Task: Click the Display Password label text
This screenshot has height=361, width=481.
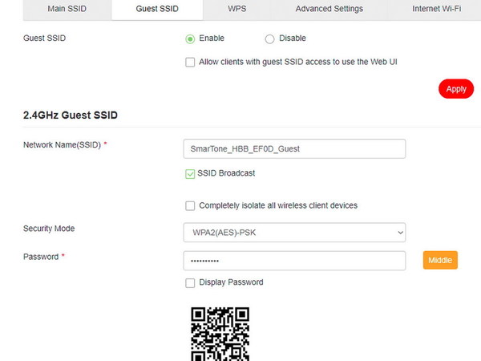Action: click(x=231, y=282)
